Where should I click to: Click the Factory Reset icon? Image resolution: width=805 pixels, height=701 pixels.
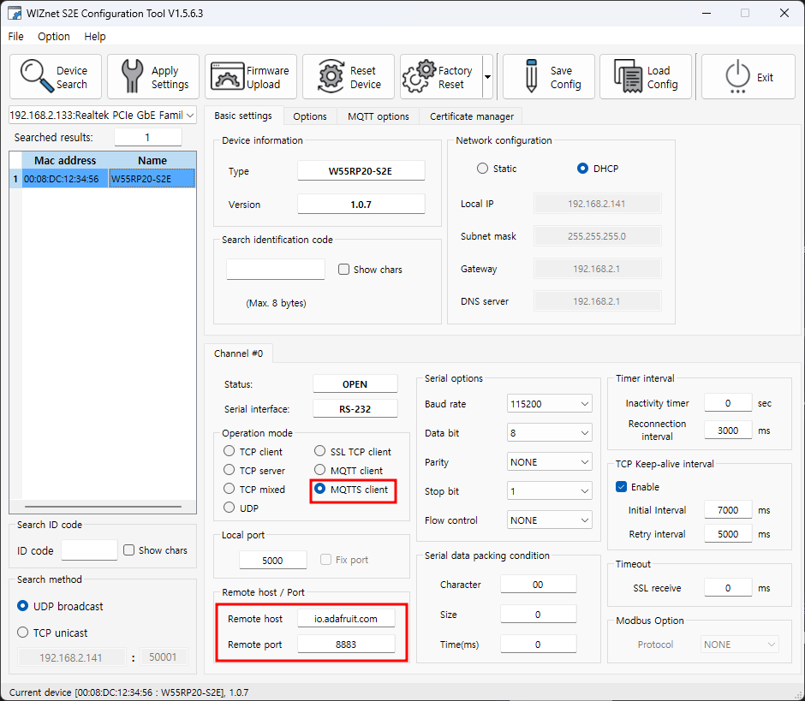click(419, 77)
